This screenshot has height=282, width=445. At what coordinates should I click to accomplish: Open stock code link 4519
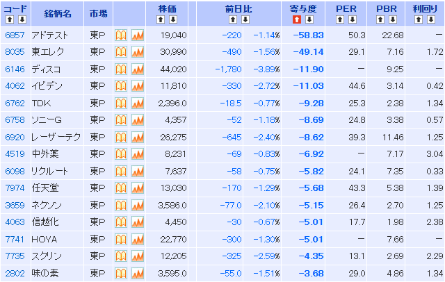pyautogui.click(x=14, y=154)
